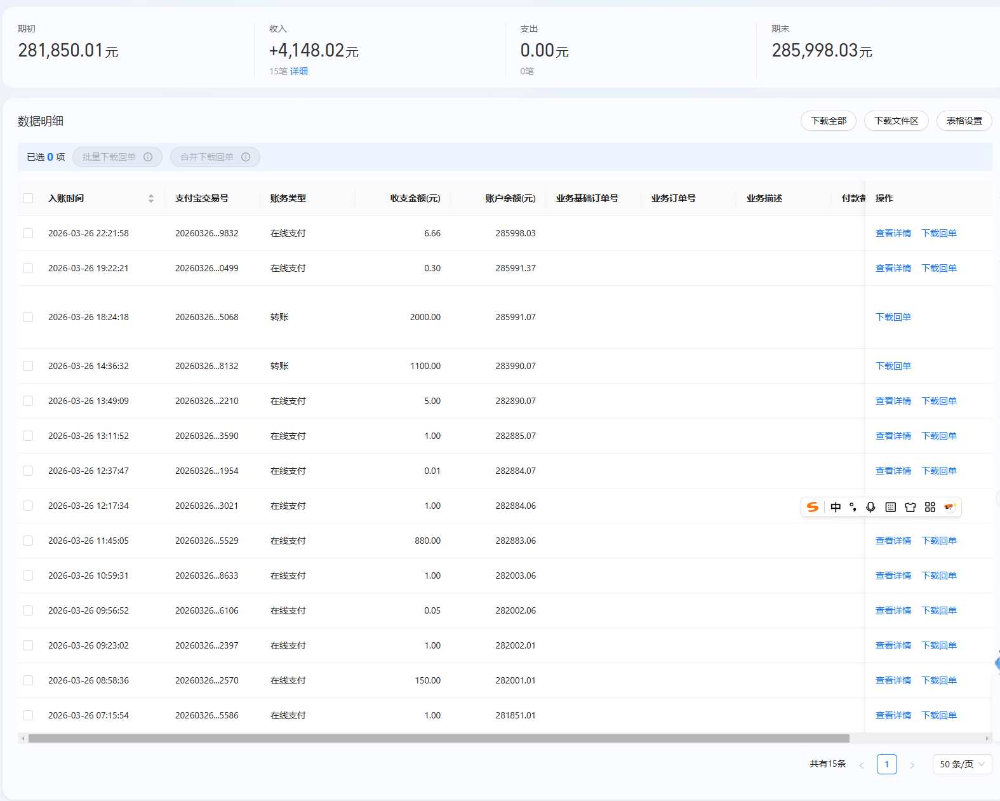The image size is (1000, 801).
Task: Check the 2000.00 转账 transaction row
Action: [28, 317]
